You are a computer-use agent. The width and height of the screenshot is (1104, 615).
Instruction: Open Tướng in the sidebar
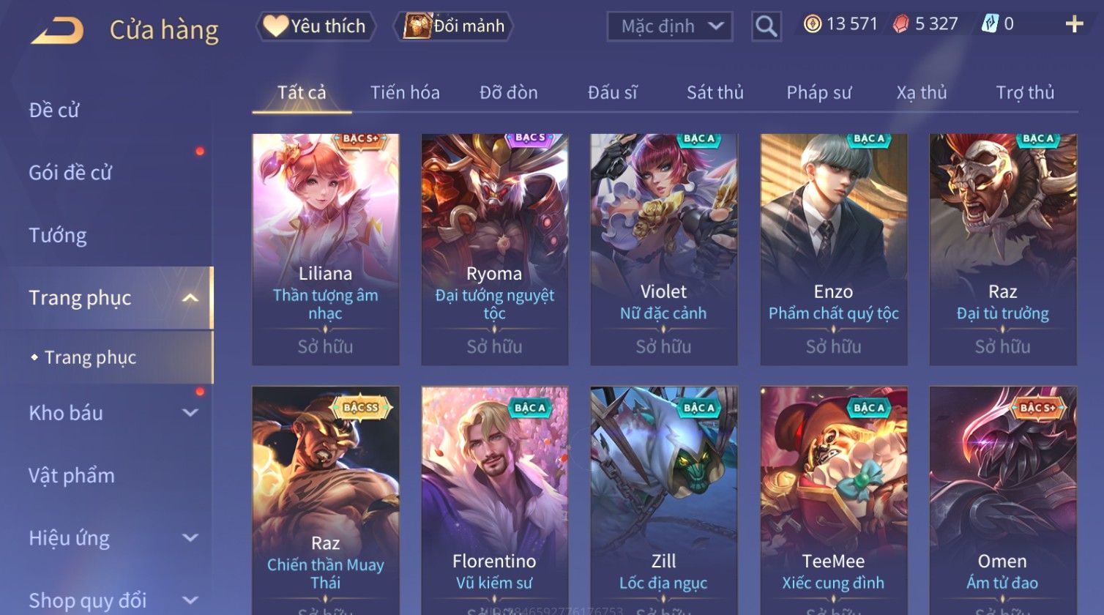(x=58, y=236)
